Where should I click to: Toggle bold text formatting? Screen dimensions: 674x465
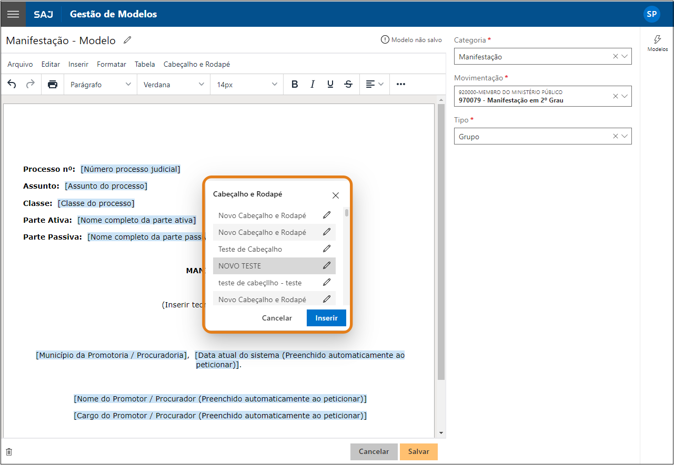coord(295,84)
